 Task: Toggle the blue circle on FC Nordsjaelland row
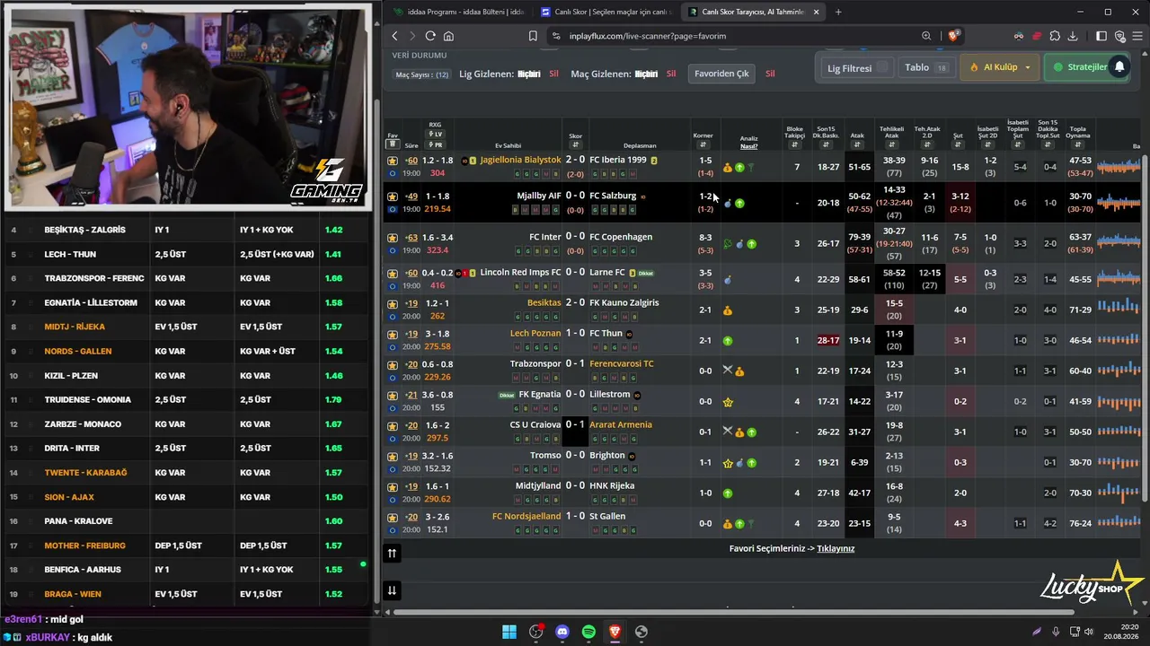[x=393, y=529]
